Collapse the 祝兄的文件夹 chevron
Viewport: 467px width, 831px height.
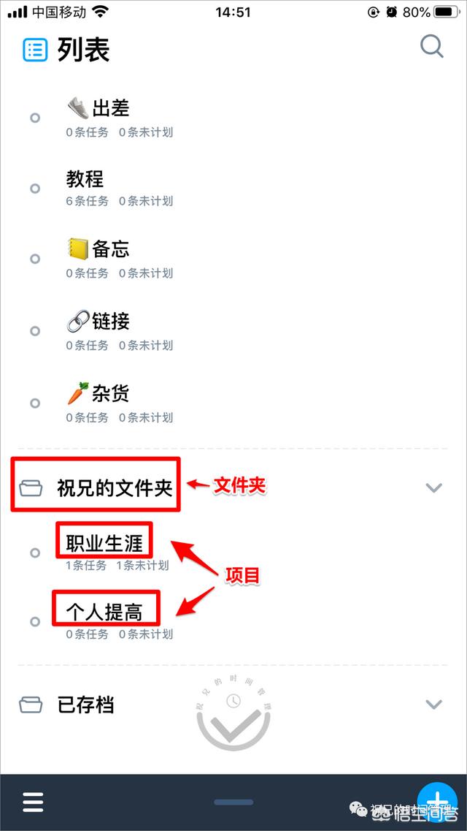coord(433,488)
